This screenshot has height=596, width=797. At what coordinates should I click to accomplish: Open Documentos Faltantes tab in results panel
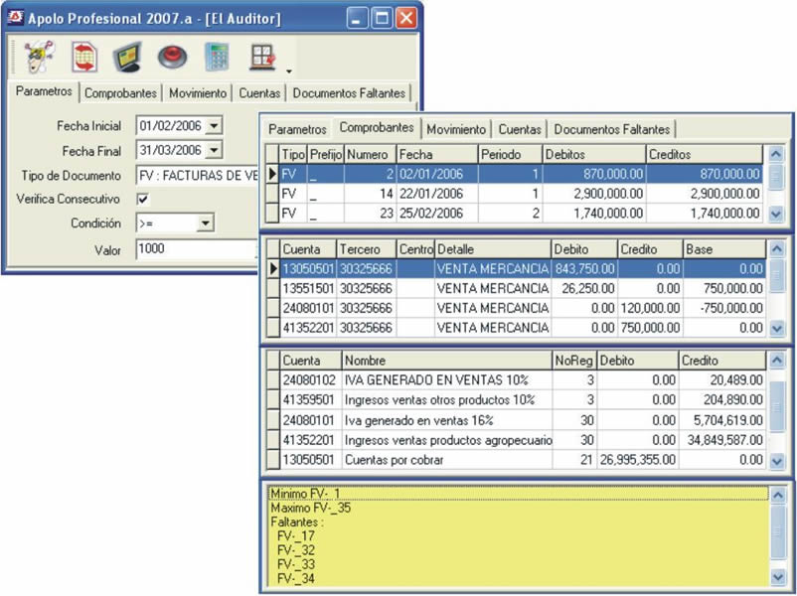(612, 129)
